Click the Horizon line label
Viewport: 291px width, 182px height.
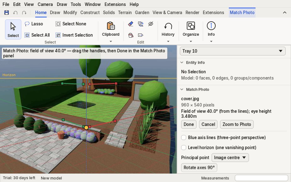tap(9, 75)
